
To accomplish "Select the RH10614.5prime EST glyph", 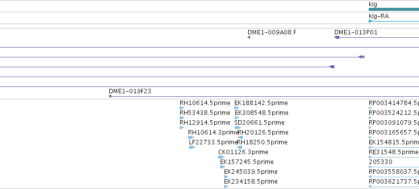I will (x=182, y=108).
